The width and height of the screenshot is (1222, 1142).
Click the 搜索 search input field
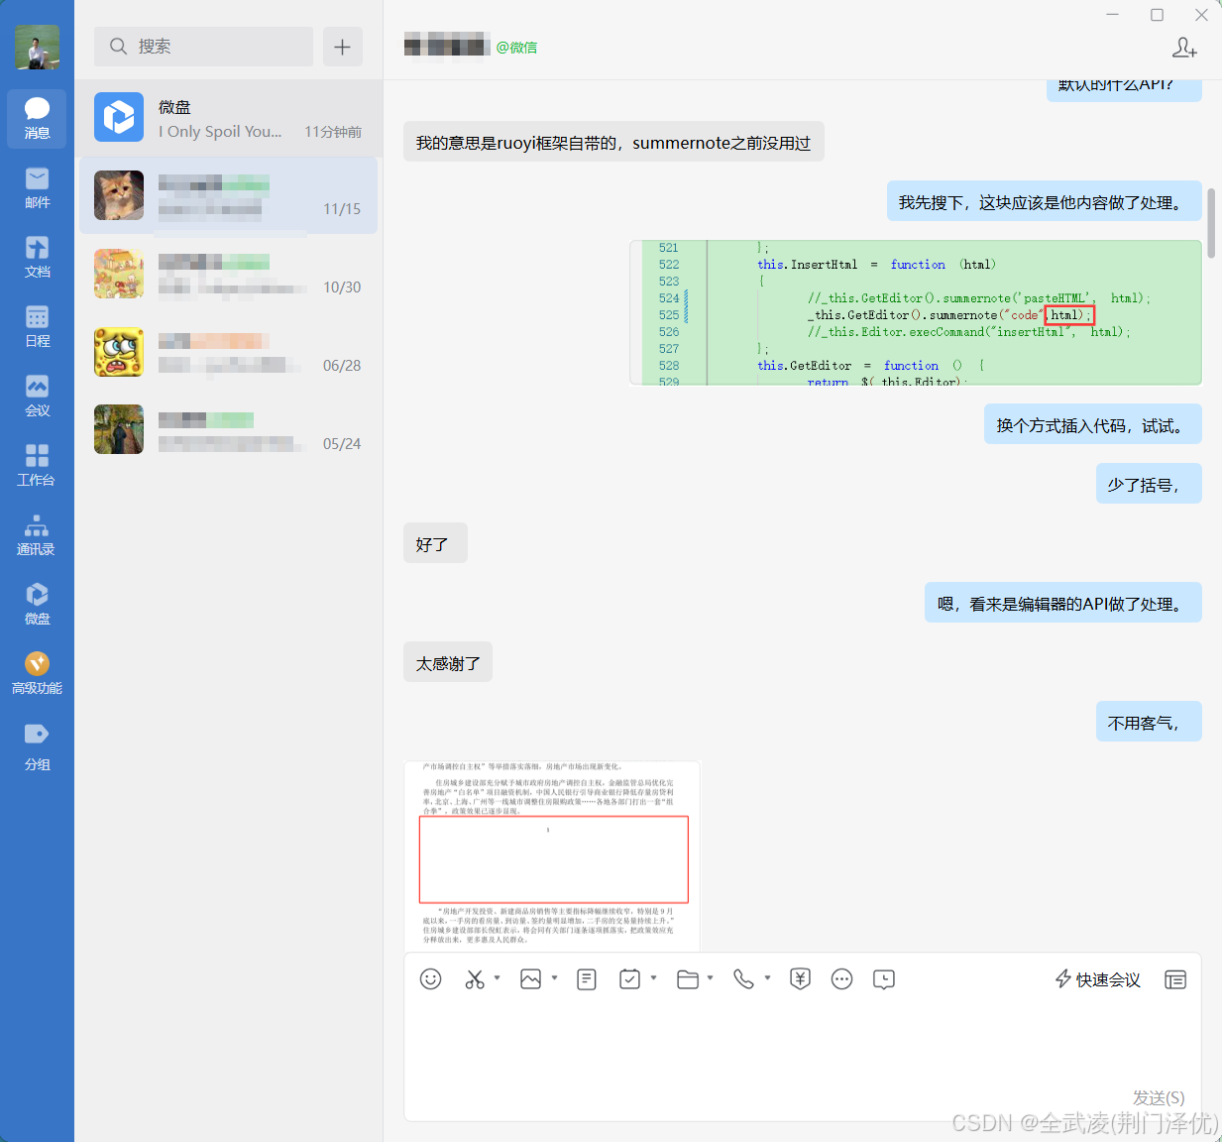click(x=203, y=47)
